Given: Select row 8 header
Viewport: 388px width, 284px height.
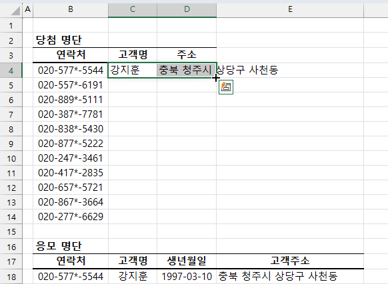Looking at the screenshot, I should 11,129.
